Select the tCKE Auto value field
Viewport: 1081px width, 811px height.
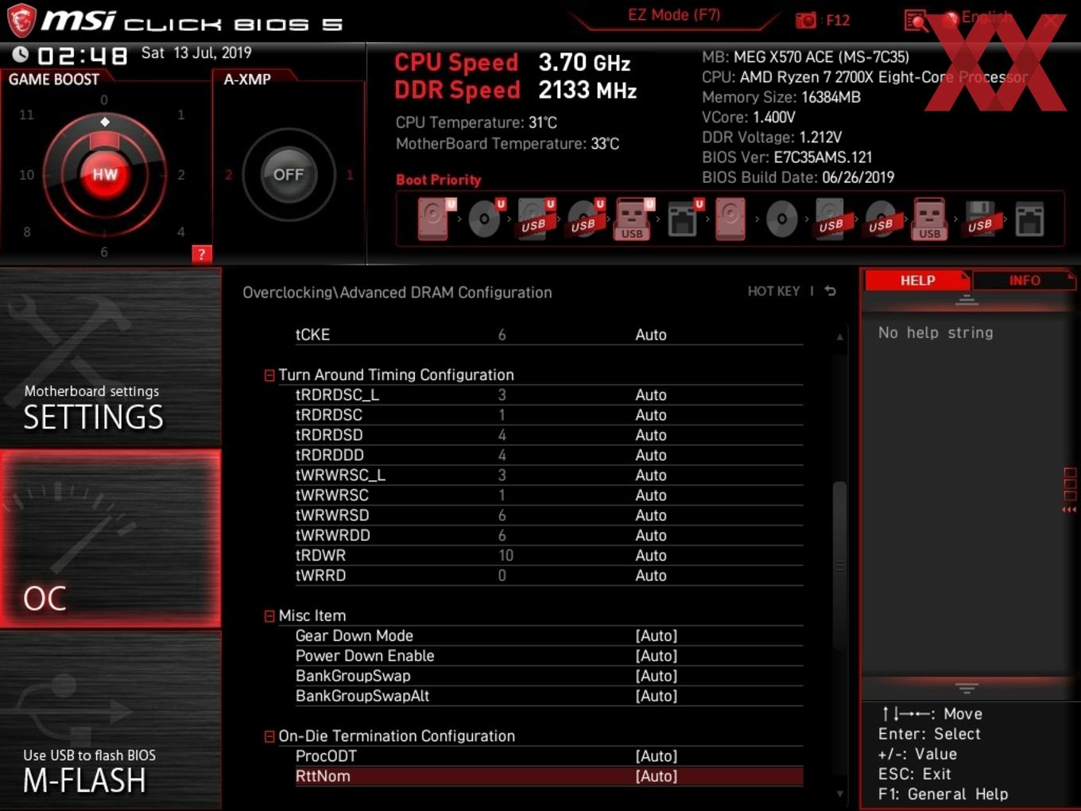tap(651, 335)
